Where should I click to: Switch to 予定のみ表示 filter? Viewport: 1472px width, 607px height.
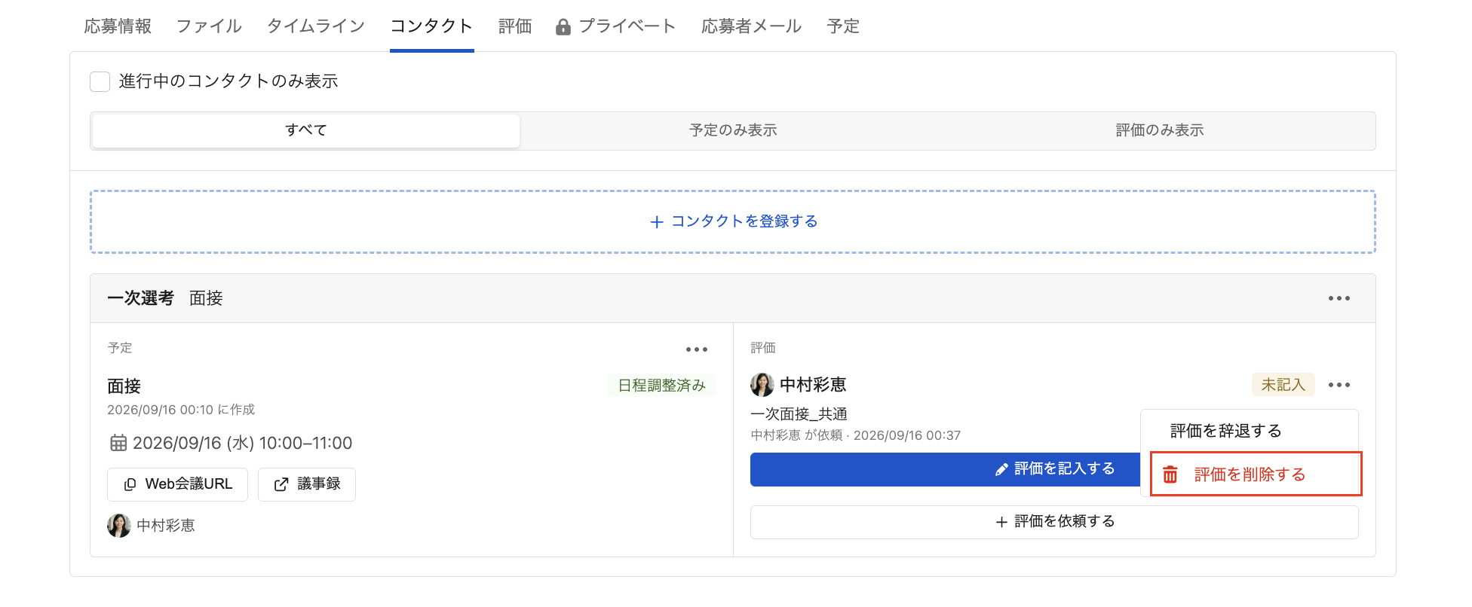point(733,130)
